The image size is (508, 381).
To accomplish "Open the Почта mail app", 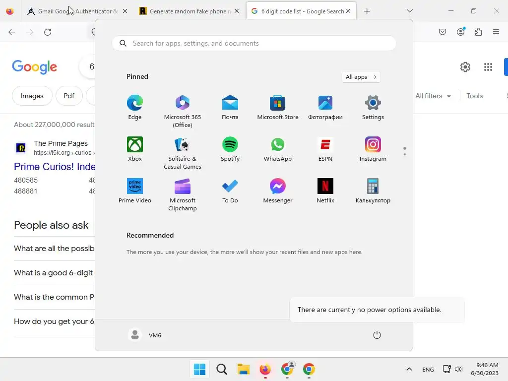I will pyautogui.click(x=230, y=108).
